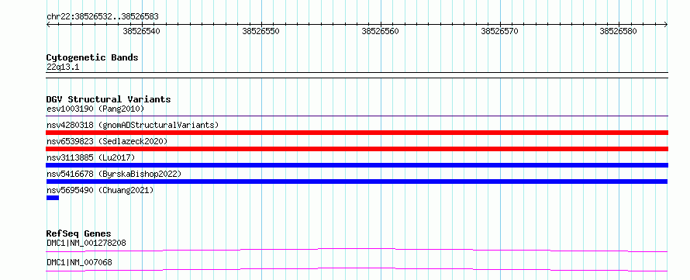Screen dimensions: 690x280
Task: Click the magenta DMC1|NM_007068 gene line
Action: (357, 269)
